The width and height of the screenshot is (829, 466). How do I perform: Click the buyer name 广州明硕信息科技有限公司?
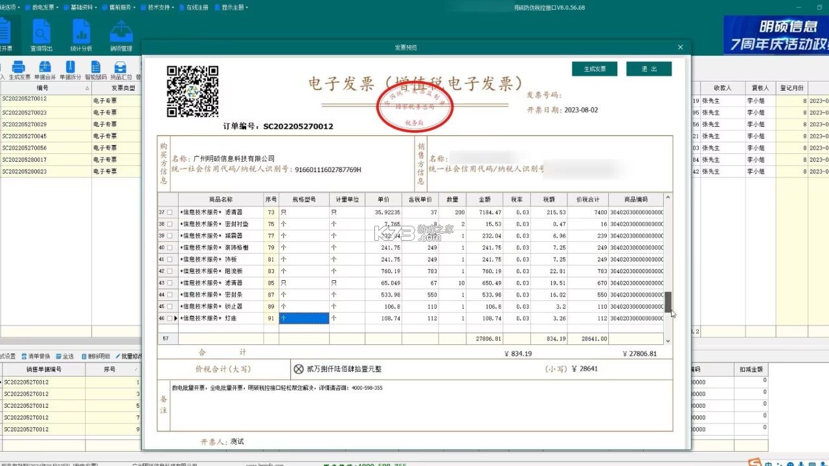point(234,159)
